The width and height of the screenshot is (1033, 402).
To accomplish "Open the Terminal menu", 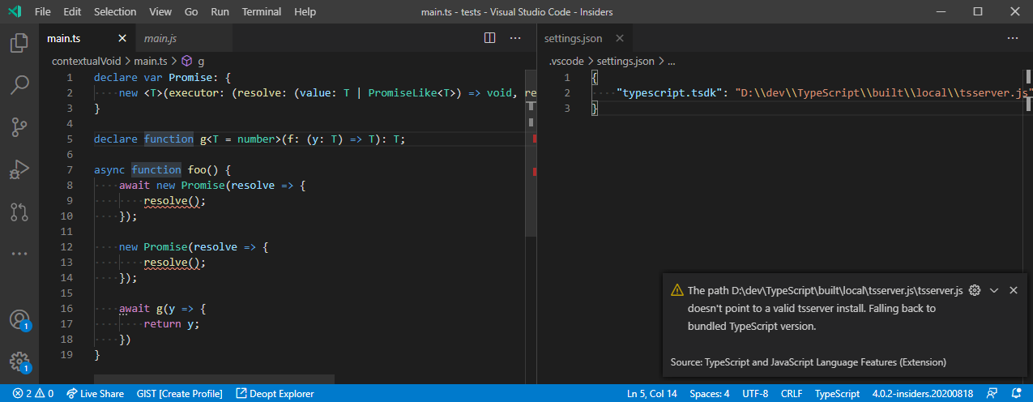I will click(x=262, y=12).
